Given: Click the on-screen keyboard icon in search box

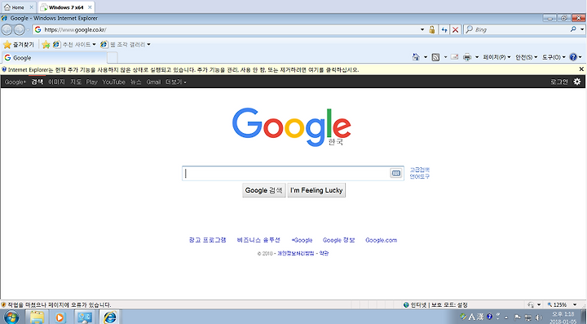Looking at the screenshot, I should pyautogui.click(x=395, y=173).
